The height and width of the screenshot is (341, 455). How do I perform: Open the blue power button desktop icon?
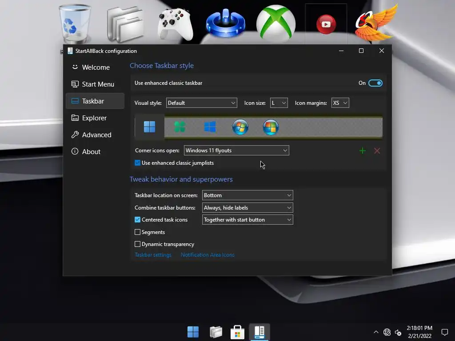[x=225, y=24]
